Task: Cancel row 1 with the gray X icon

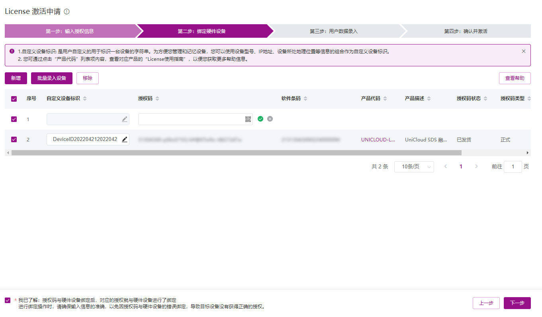Action: (x=270, y=119)
